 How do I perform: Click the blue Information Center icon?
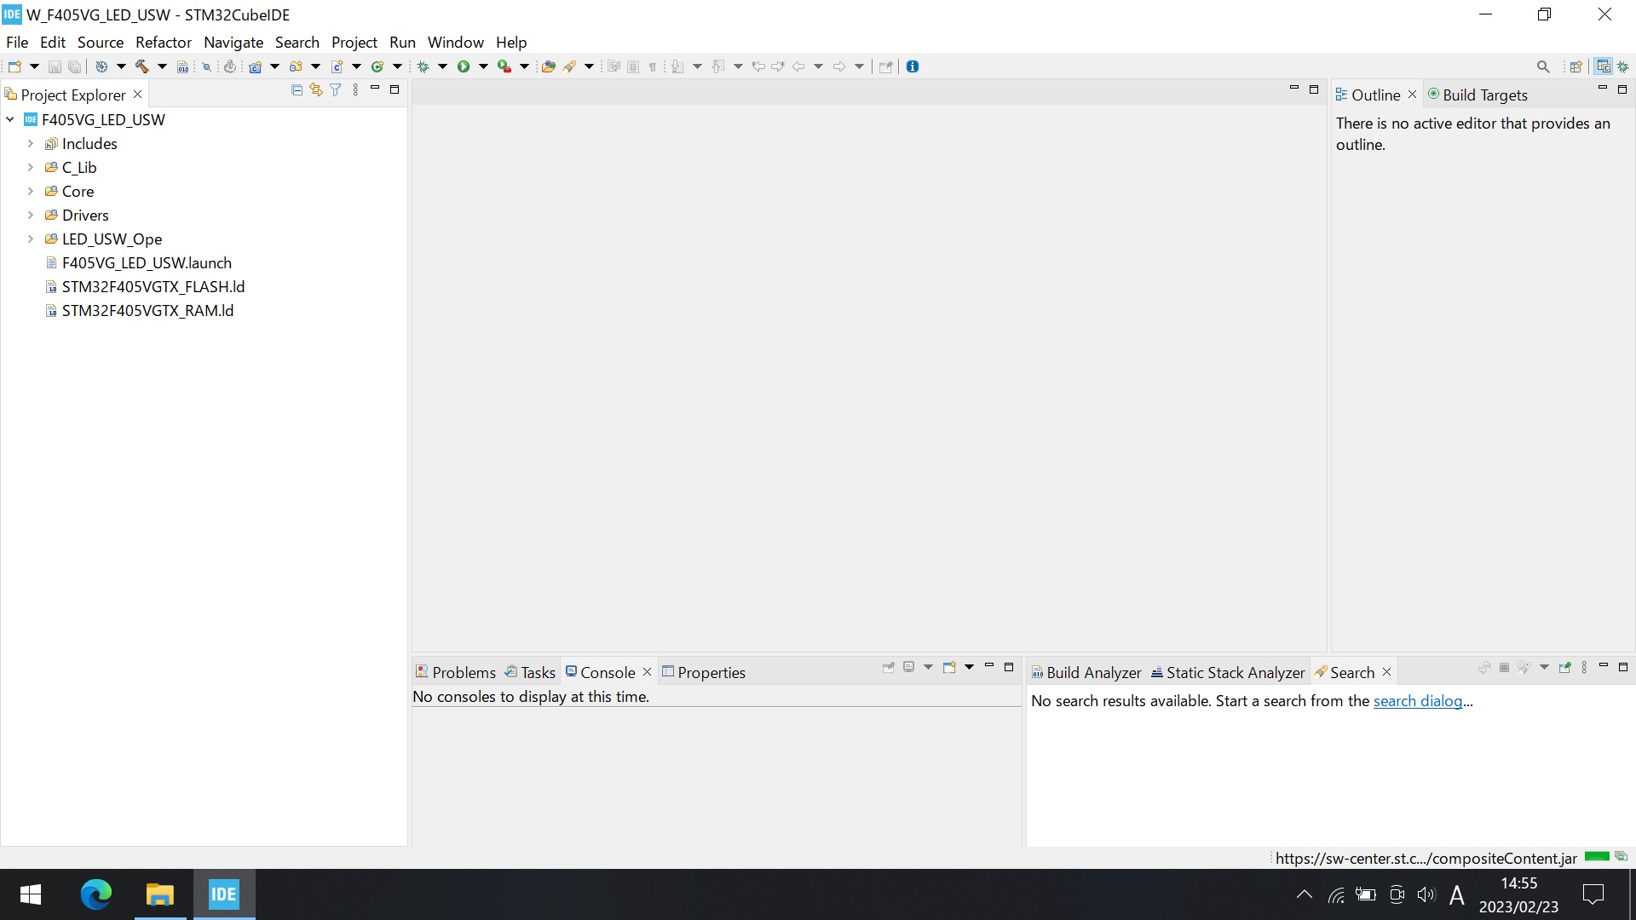[913, 66]
